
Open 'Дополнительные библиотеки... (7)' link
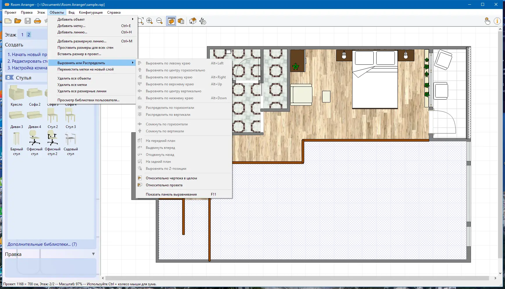42,244
